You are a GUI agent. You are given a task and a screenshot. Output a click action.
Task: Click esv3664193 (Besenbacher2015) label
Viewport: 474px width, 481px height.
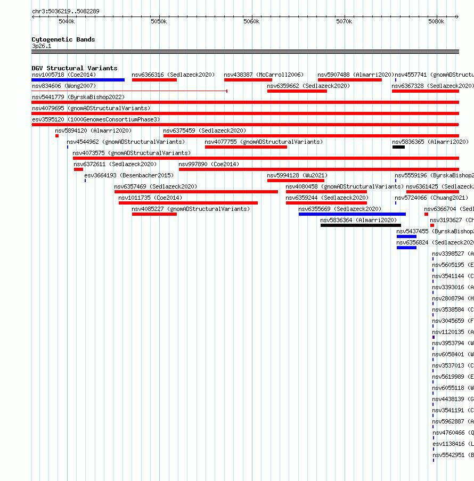click(129, 175)
